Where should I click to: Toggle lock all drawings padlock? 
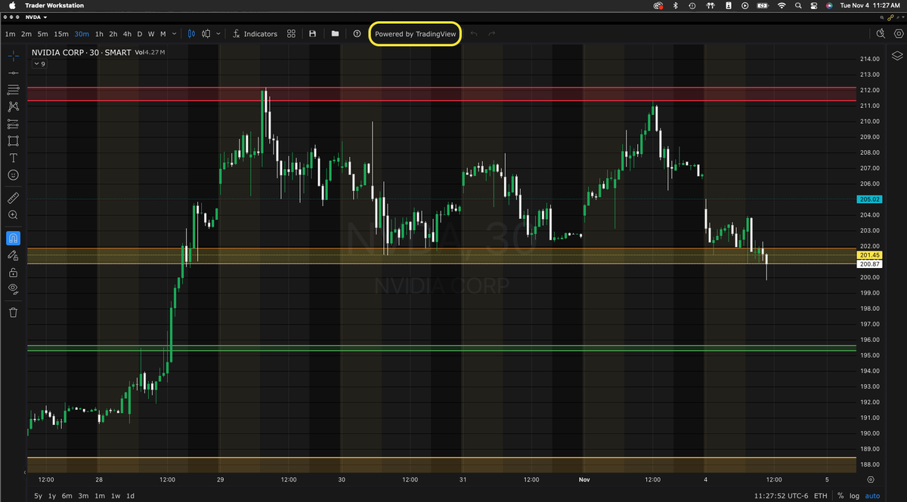tap(13, 273)
